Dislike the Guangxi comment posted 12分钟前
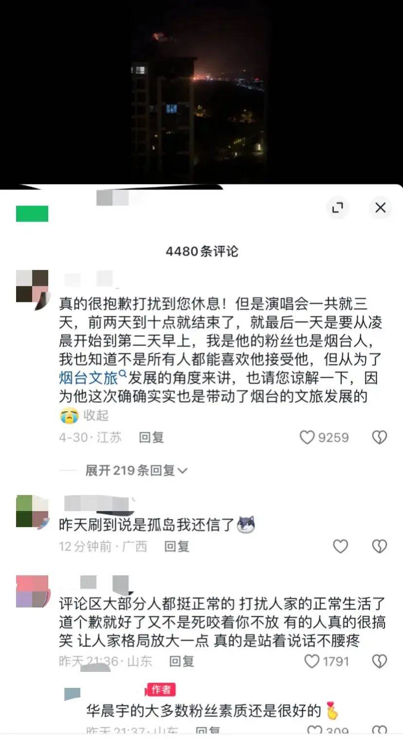The height and width of the screenshot is (739, 403). (380, 546)
